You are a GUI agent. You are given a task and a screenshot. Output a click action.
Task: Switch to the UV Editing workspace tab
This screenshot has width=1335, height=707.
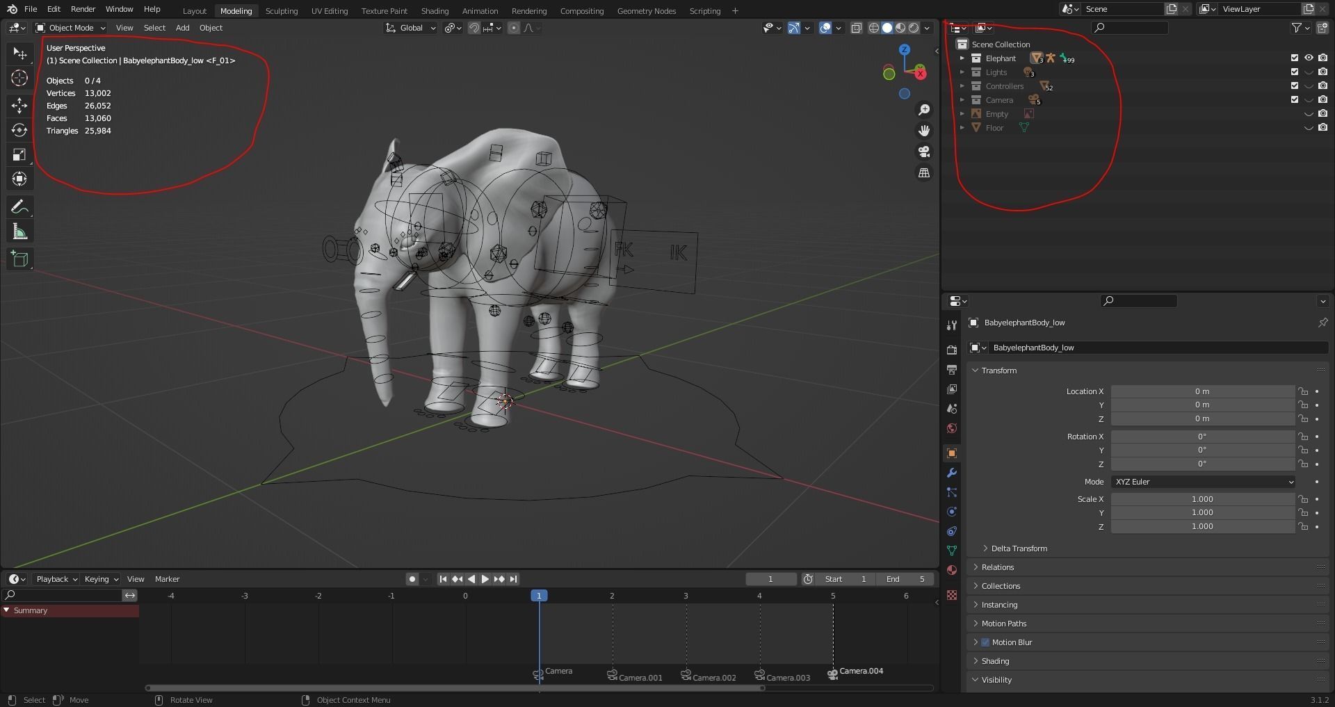(x=330, y=11)
